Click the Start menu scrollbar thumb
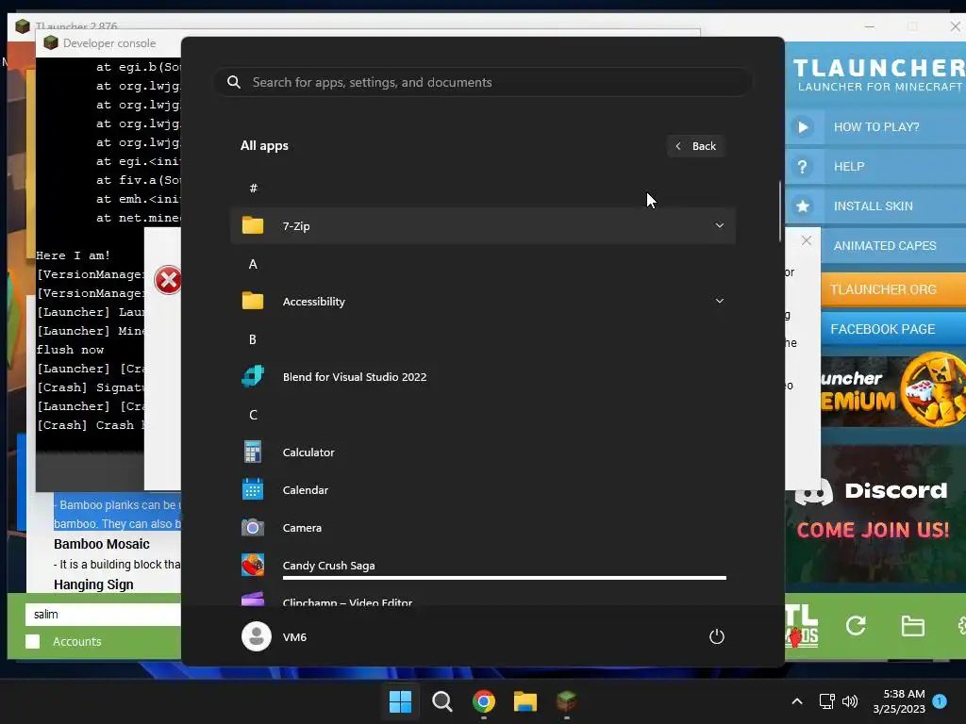Viewport: 966px width, 724px height. (x=780, y=210)
